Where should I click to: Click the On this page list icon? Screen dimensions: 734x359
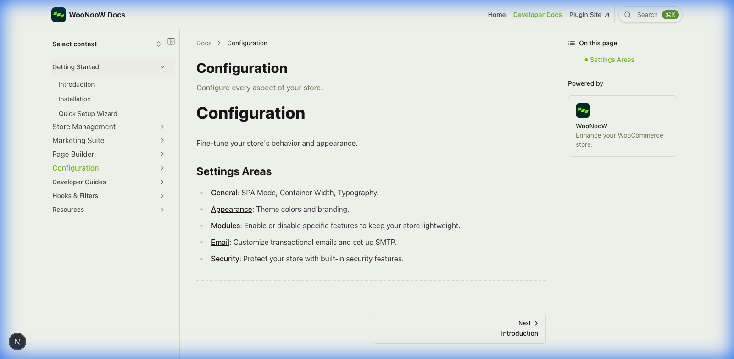572,43
